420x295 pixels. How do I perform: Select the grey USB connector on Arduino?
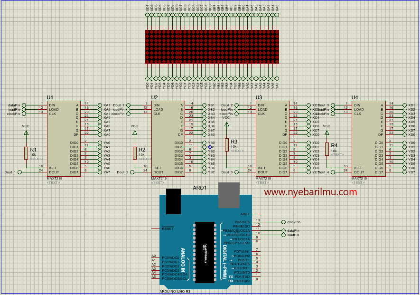pyautogui.click(x=228, y=195)
